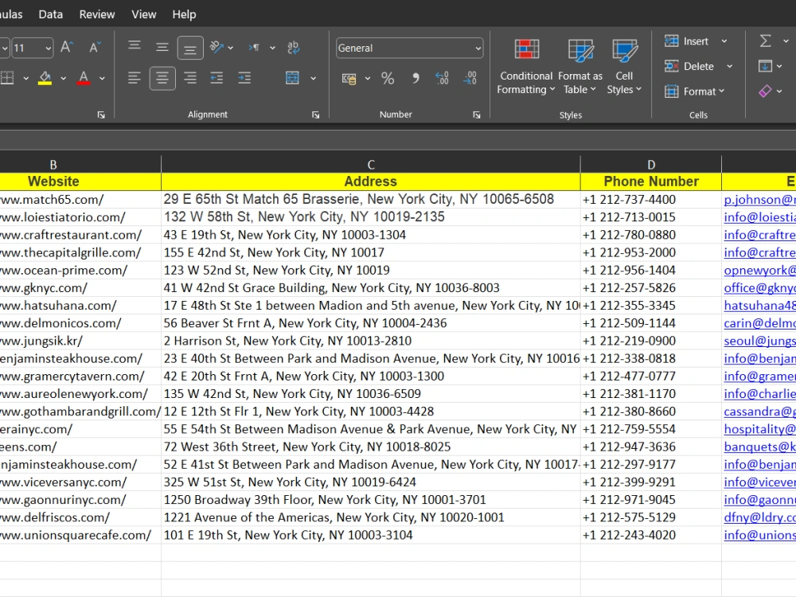The width and height of the screenshot is (796, 597).
Task: Select column C header
Action: click(x=371, y=165)
